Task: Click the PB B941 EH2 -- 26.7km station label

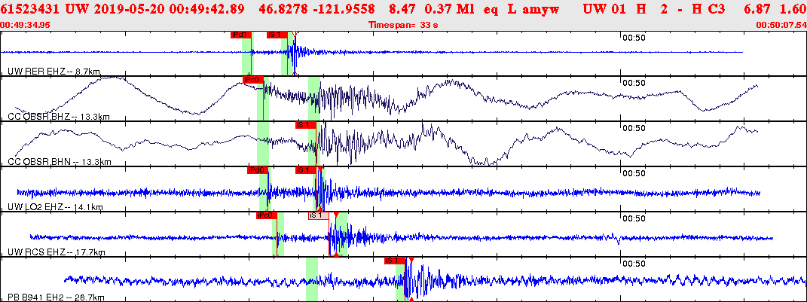Action: (x=56, y=298)
